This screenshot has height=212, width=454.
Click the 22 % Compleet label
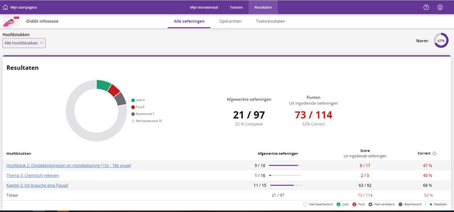[x=249, y=124]
